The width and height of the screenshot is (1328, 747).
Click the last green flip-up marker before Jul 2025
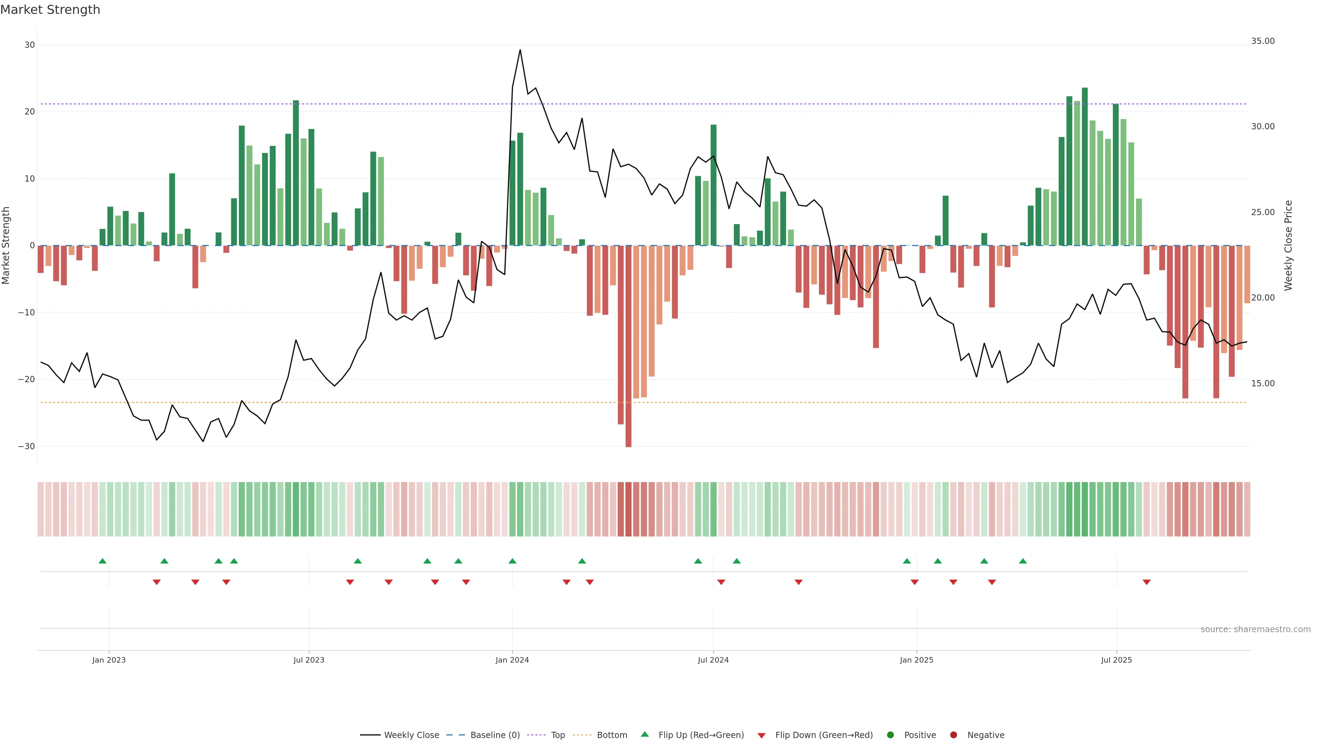pyautogui.click(x=1023, y=561)
